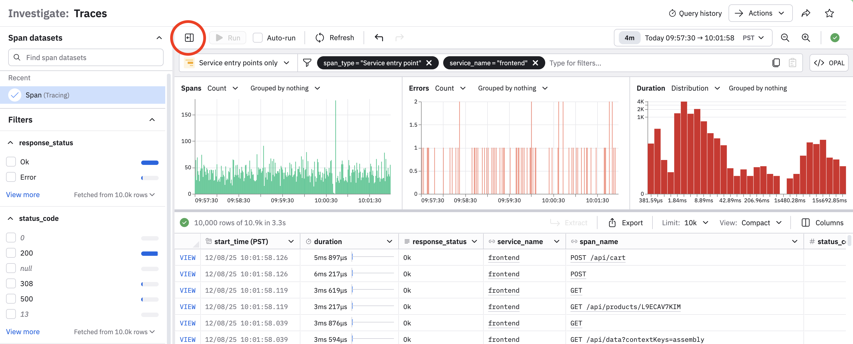This screenshot has width=853, height=344.
Task: Open VIEW link for POST /api/cart row
Action: click(187, 258)
